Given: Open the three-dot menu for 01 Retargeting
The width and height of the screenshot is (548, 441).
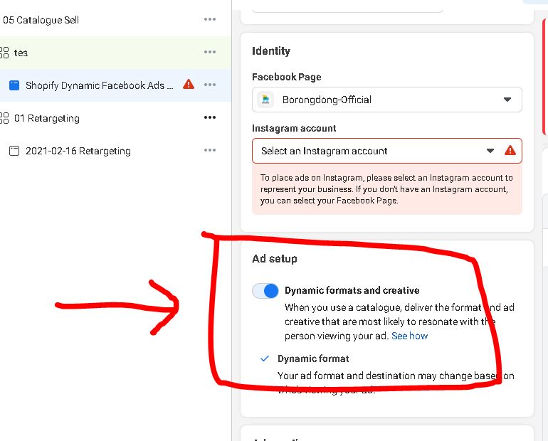Looking at the screenshot, I should (x=210, y=117).
